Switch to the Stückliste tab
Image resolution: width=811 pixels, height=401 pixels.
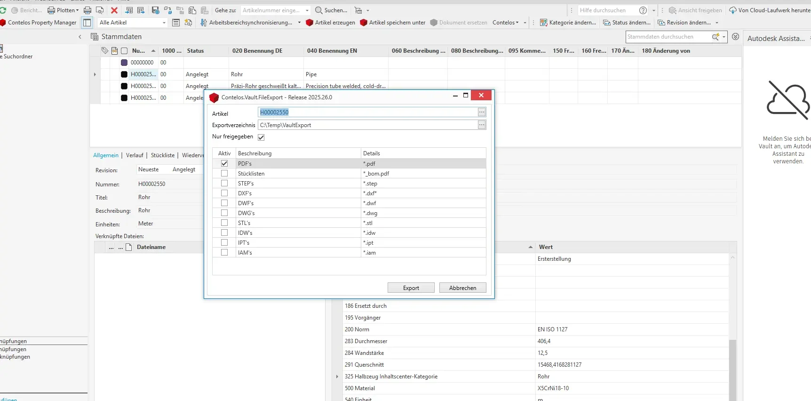163,155
